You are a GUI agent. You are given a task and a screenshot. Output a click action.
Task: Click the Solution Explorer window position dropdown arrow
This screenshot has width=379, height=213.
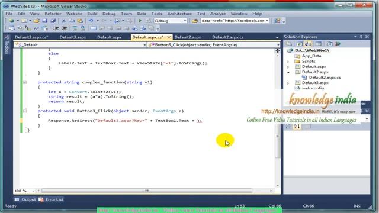pyautogui.click(x=355, y=37)
